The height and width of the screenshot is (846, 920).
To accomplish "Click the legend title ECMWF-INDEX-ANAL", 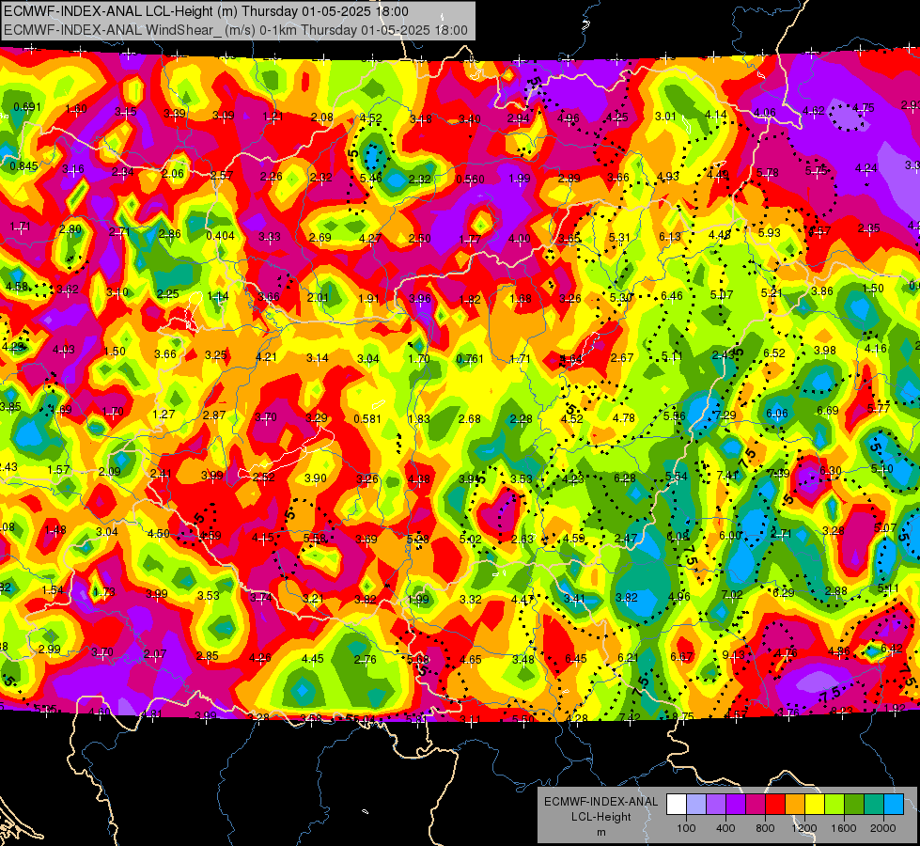I will tap(600, 802).
